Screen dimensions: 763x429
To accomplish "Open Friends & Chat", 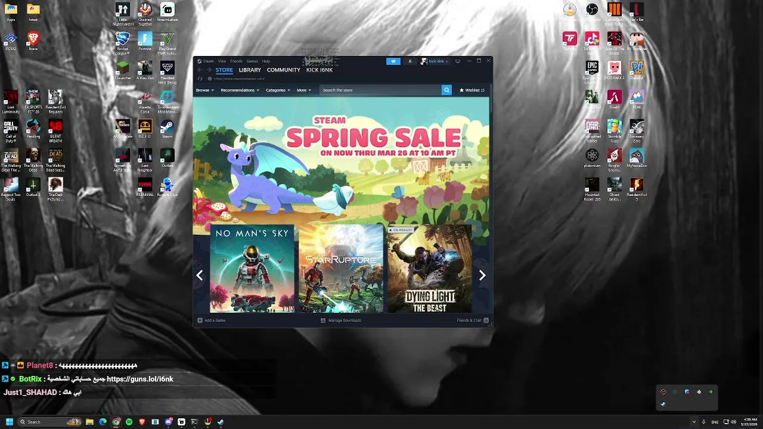I will [x=473, y=321].
